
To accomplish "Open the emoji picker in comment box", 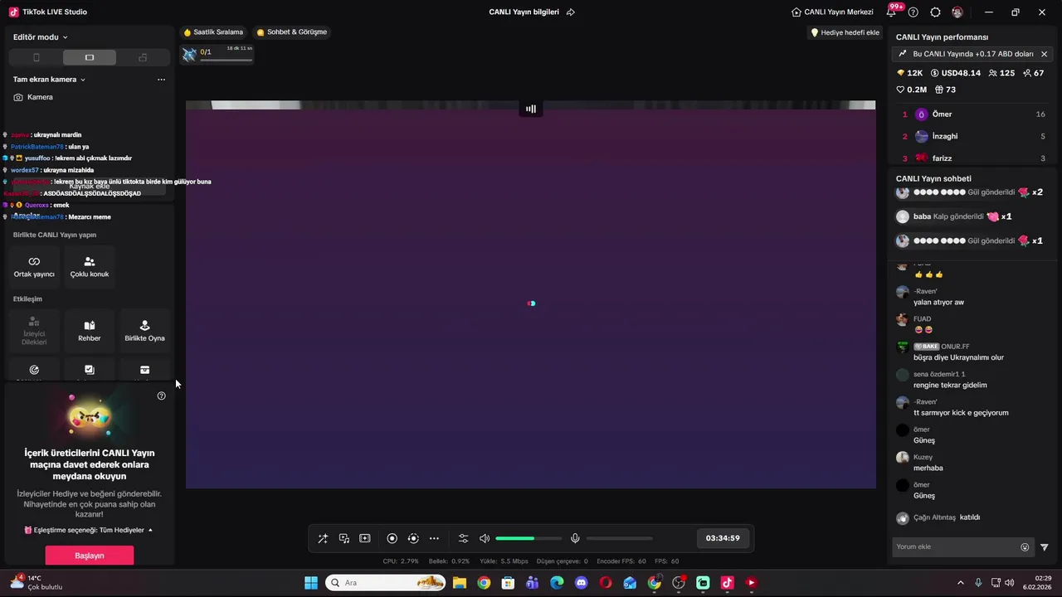I will pyautogui.click(x=1025, y=547).
